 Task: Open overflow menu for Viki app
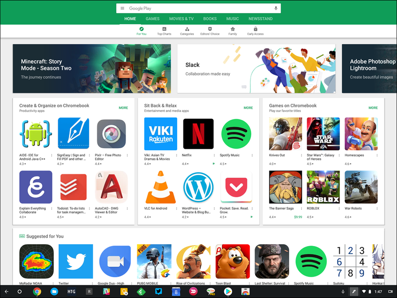pos(177,155)
